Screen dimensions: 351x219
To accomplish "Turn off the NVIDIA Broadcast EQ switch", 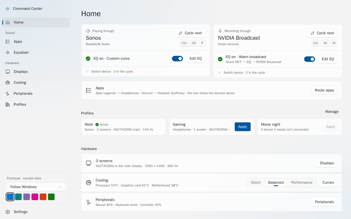I will (310, 59).
